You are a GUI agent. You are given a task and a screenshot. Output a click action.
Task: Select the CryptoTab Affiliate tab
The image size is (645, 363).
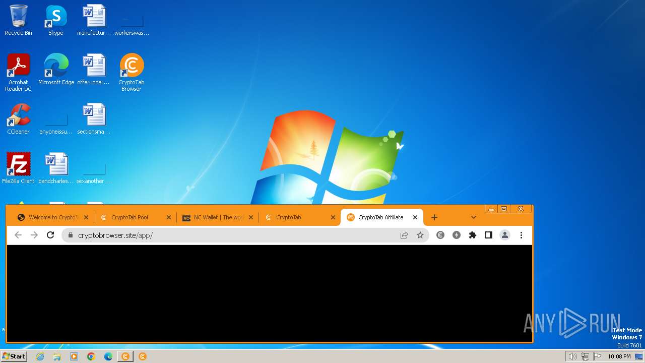[380, 217]
